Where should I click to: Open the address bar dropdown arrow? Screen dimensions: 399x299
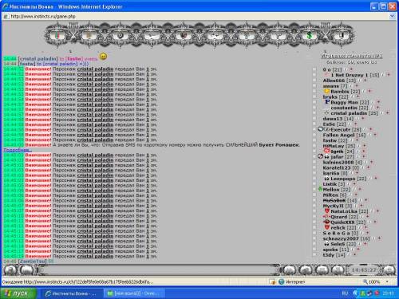pos(392,16)
